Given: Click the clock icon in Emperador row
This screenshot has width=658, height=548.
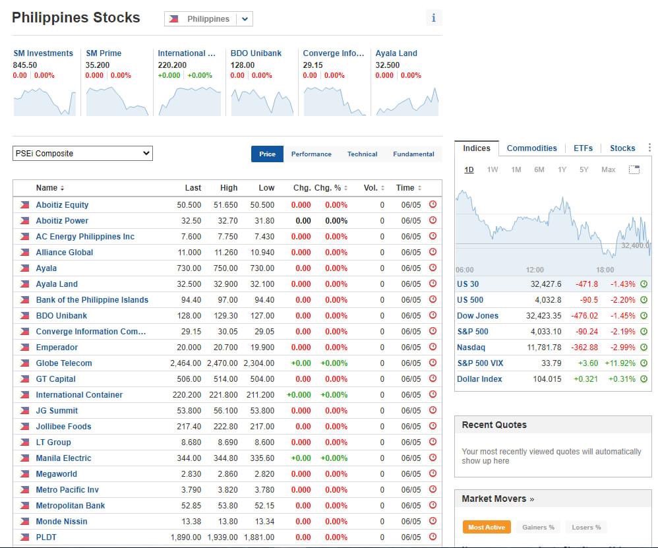Looking at the screenshot, I should tap(433, 347).
